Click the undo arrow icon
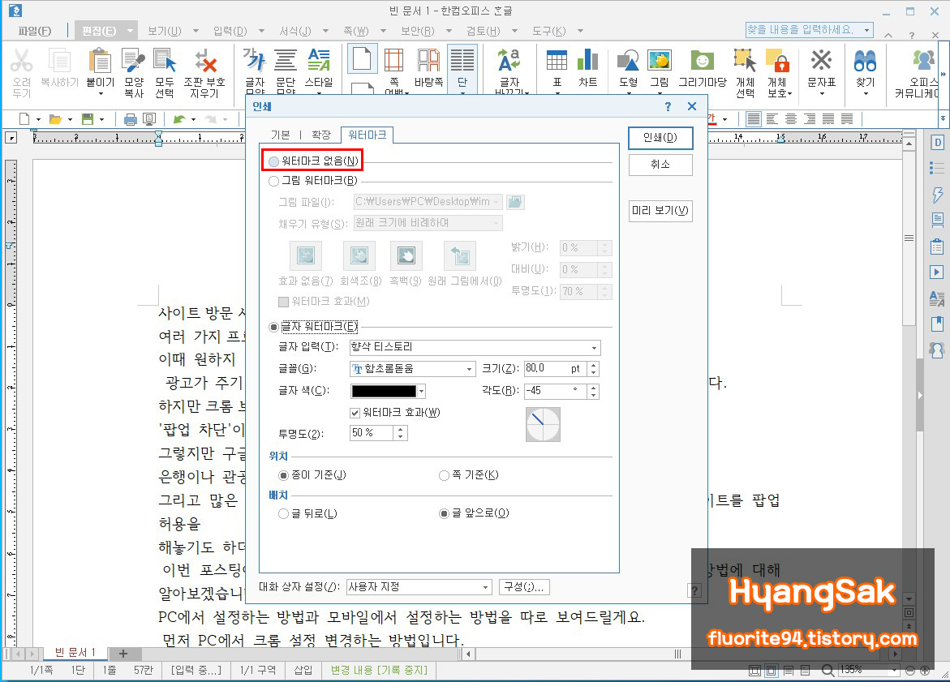The width and height of the screenshot is (950, 682). point(179,119)
